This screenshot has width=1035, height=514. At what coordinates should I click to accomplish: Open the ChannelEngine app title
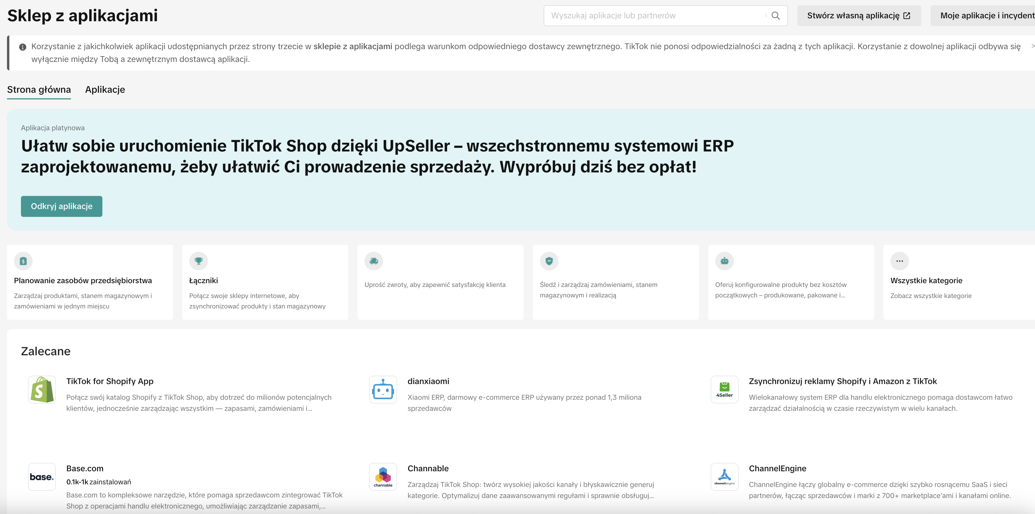[x=778, y=468]
